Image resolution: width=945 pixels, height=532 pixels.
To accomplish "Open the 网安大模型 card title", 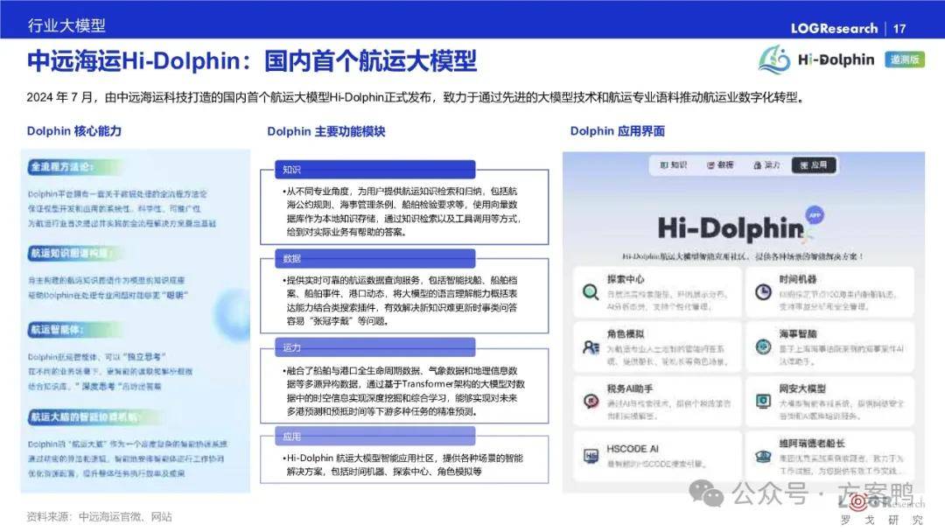I will click(802, 388).
